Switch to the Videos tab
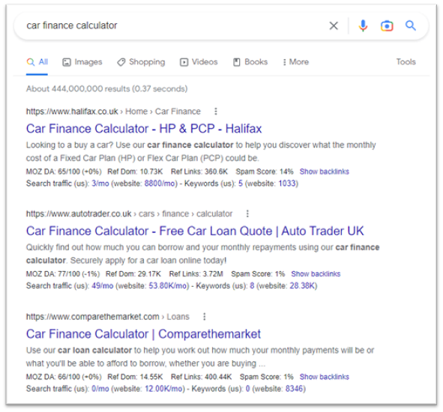Viewport: 443px width, 412px height. tap(199, 62)
